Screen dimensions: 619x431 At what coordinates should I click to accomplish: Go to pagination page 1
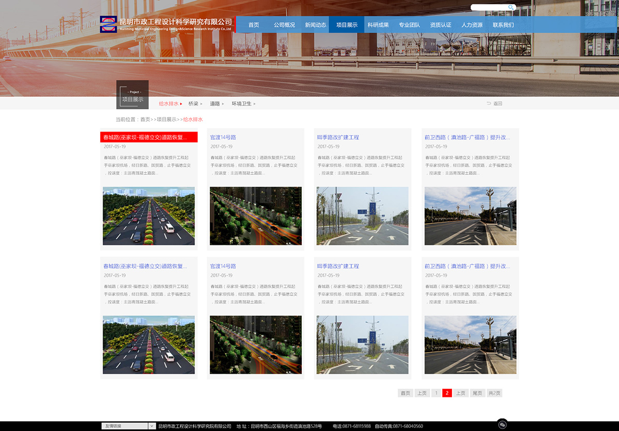click(x=436, y=393)
